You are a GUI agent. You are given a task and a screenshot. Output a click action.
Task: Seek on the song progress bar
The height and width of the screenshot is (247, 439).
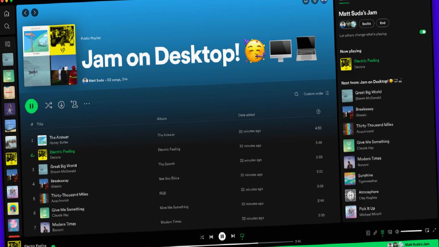pos(219,244)
